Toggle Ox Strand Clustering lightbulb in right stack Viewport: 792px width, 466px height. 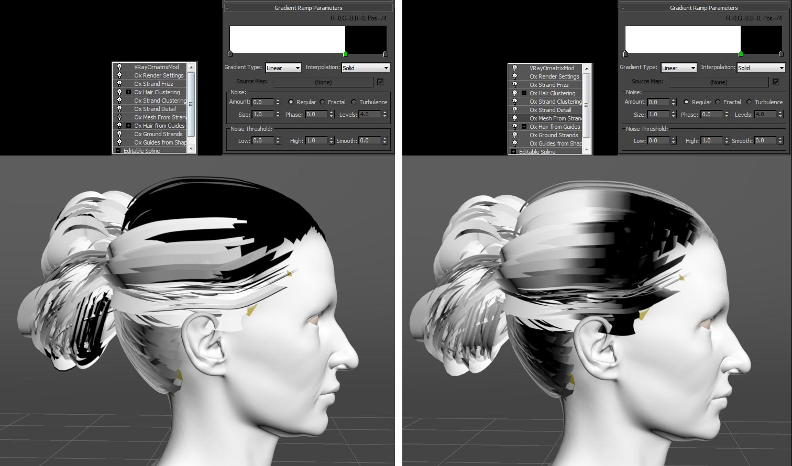(515, 102)
